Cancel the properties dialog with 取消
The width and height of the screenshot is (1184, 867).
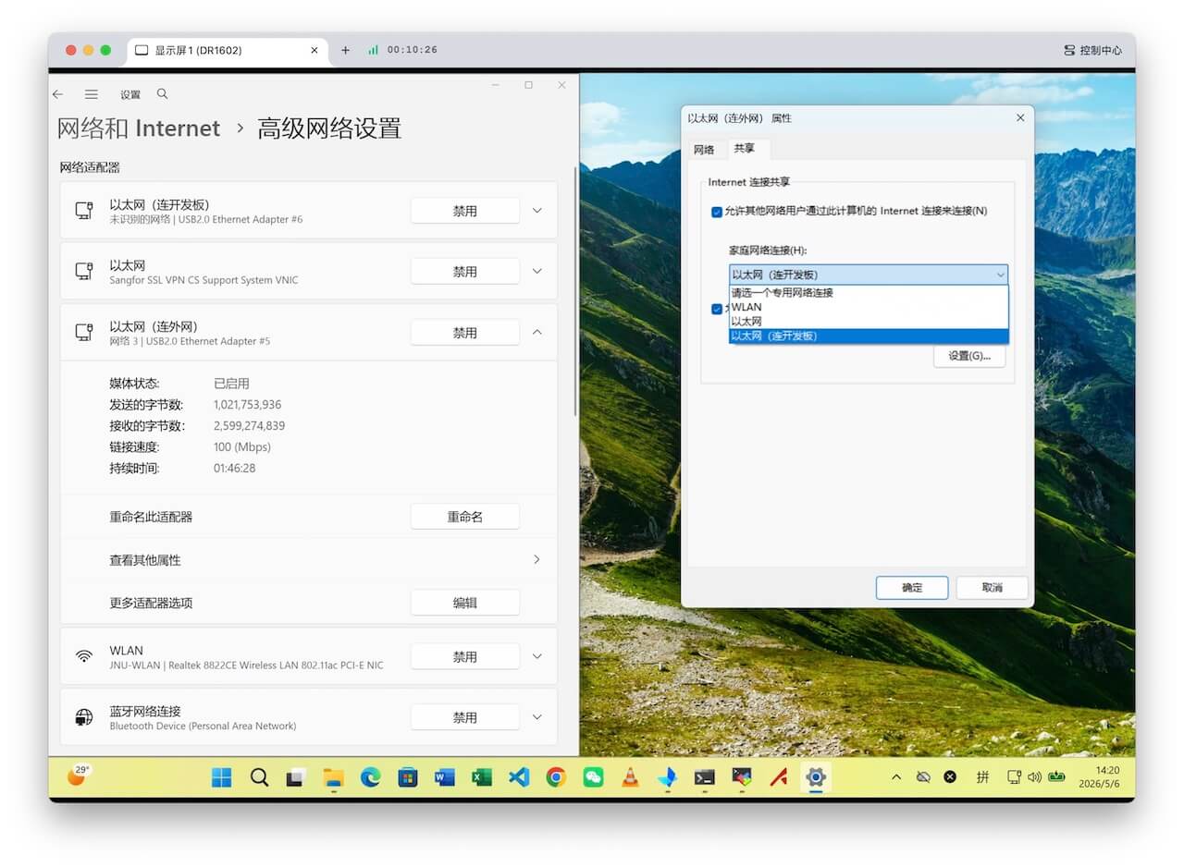993,588
